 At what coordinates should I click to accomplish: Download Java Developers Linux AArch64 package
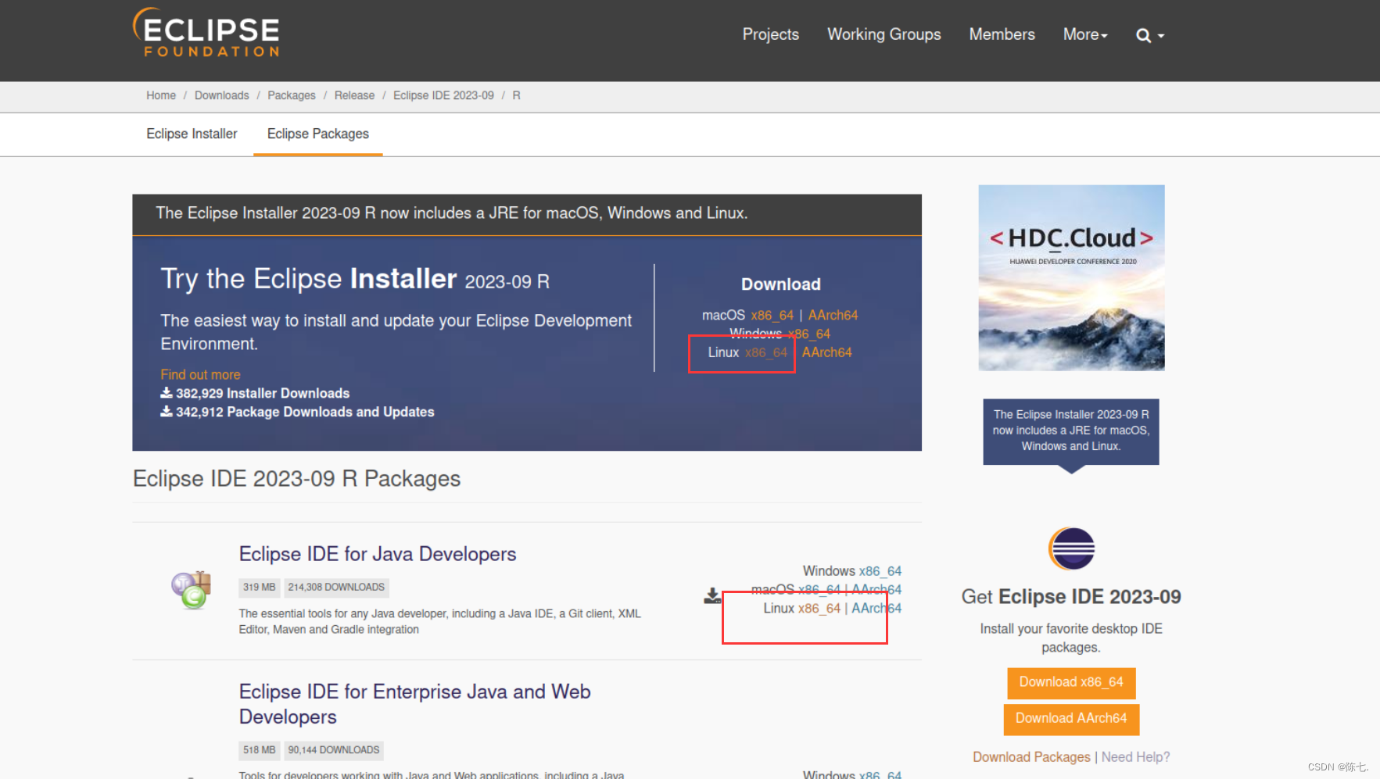(876, 608)
